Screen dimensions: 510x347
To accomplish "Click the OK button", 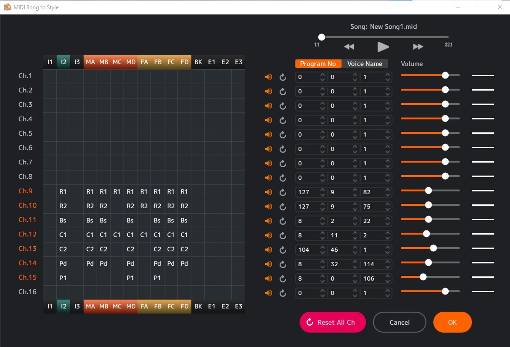I will click(x=452, y=322).
